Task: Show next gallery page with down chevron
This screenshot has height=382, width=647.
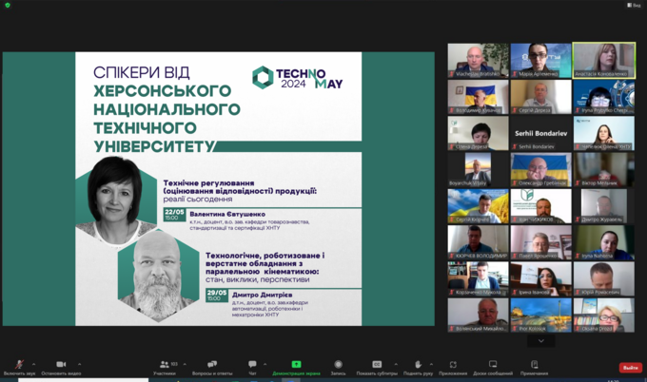Action: 541,341
